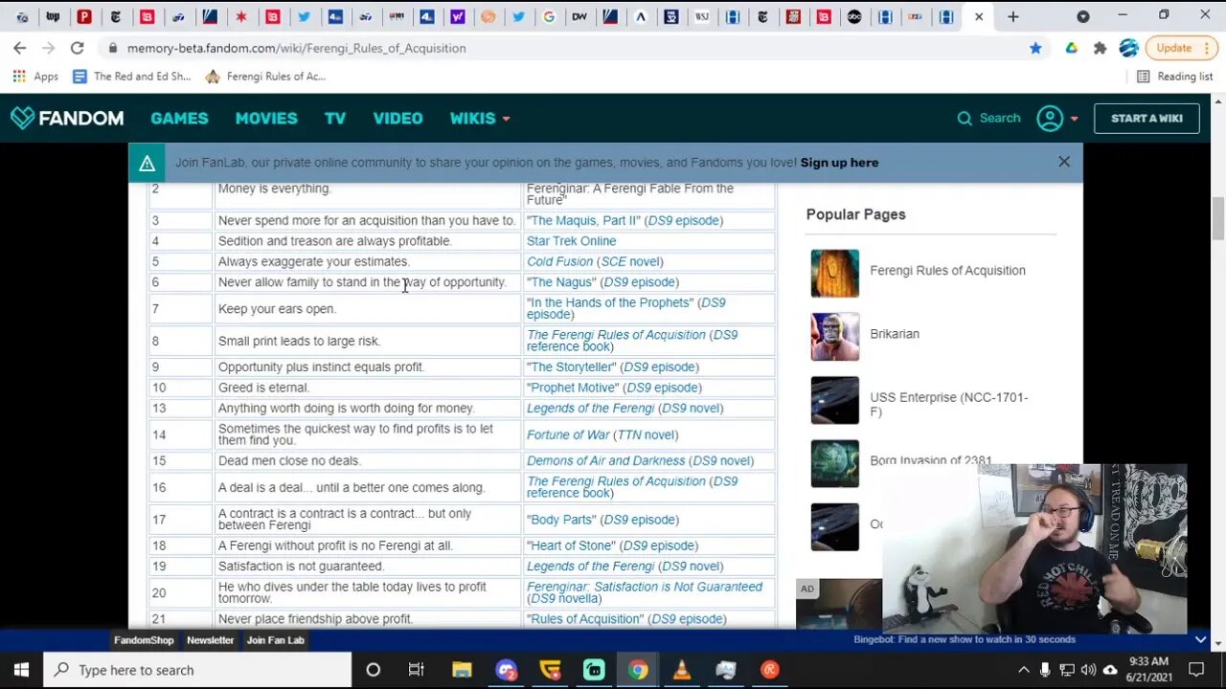
Task: Open FandomShop in bottom bar
Action: 144,640
